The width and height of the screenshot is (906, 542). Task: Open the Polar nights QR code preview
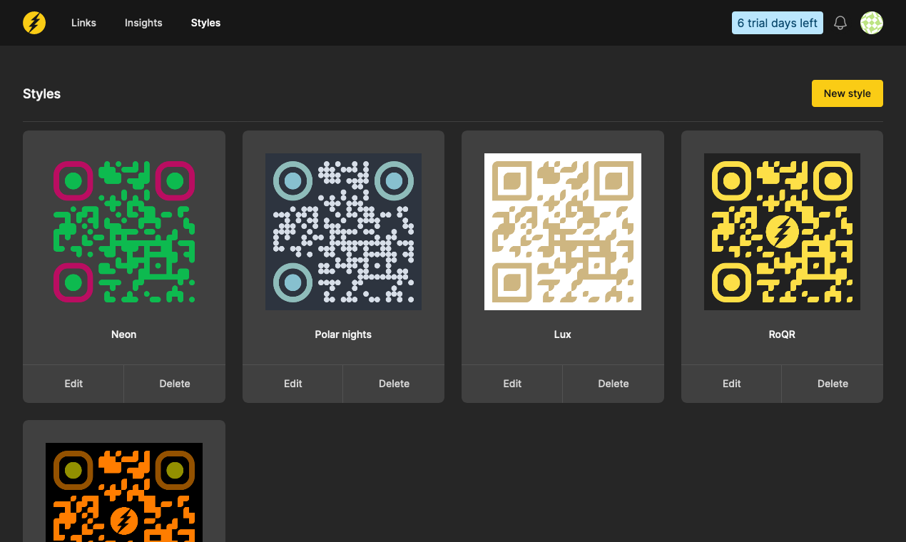pyautogui.click(x=343, y=232)
